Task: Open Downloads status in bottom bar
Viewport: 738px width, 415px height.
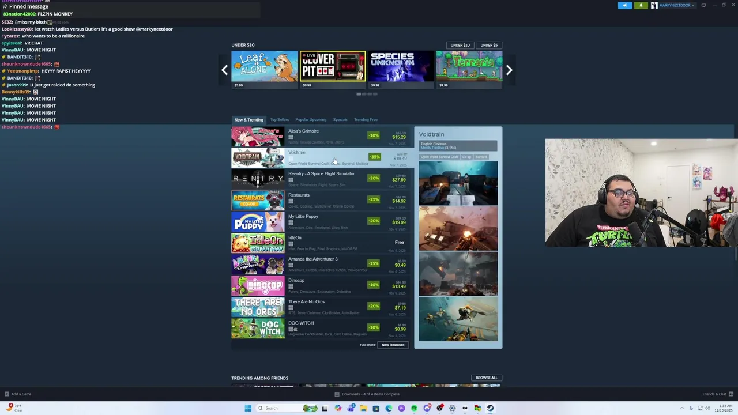Action: pos(367,394)
